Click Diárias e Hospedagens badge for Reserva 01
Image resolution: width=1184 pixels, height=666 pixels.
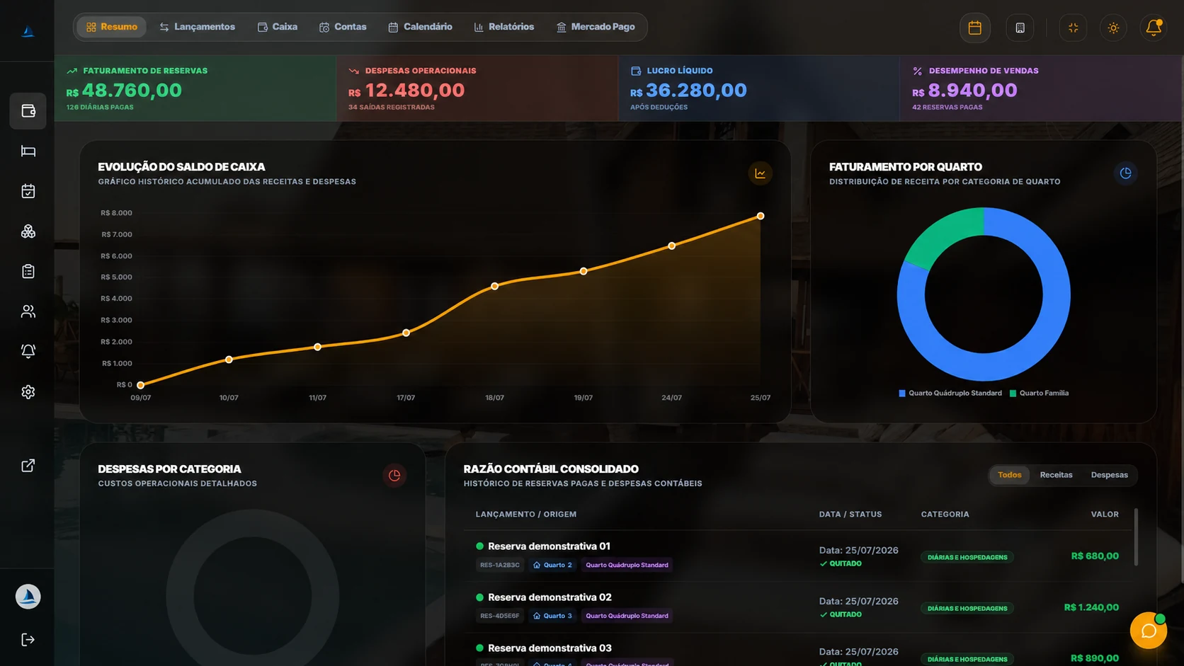point(967,557)
